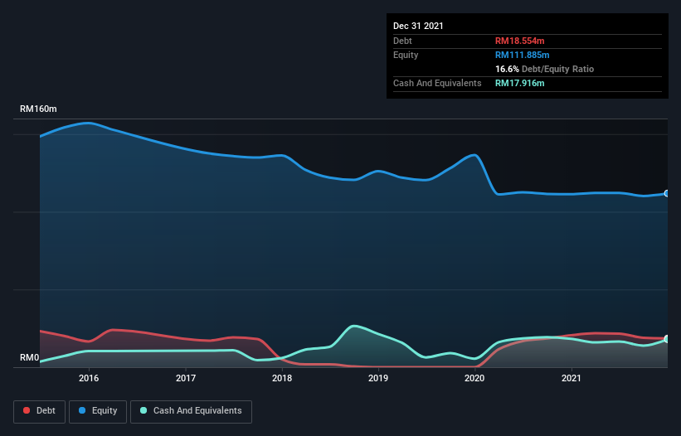Click the Dec 31 2021 tooltip date
681x436 pixels.
pyautogui.click(x=418, y=26)
